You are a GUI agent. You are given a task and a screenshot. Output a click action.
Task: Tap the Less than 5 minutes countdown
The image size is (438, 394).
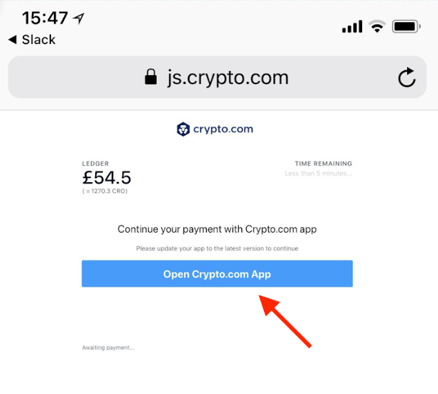[319, 173]
